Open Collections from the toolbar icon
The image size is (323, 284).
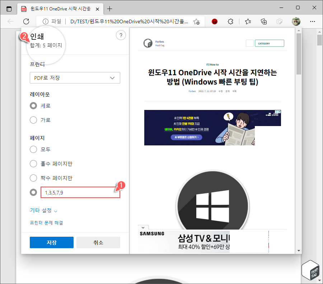[x=264, y=21]
